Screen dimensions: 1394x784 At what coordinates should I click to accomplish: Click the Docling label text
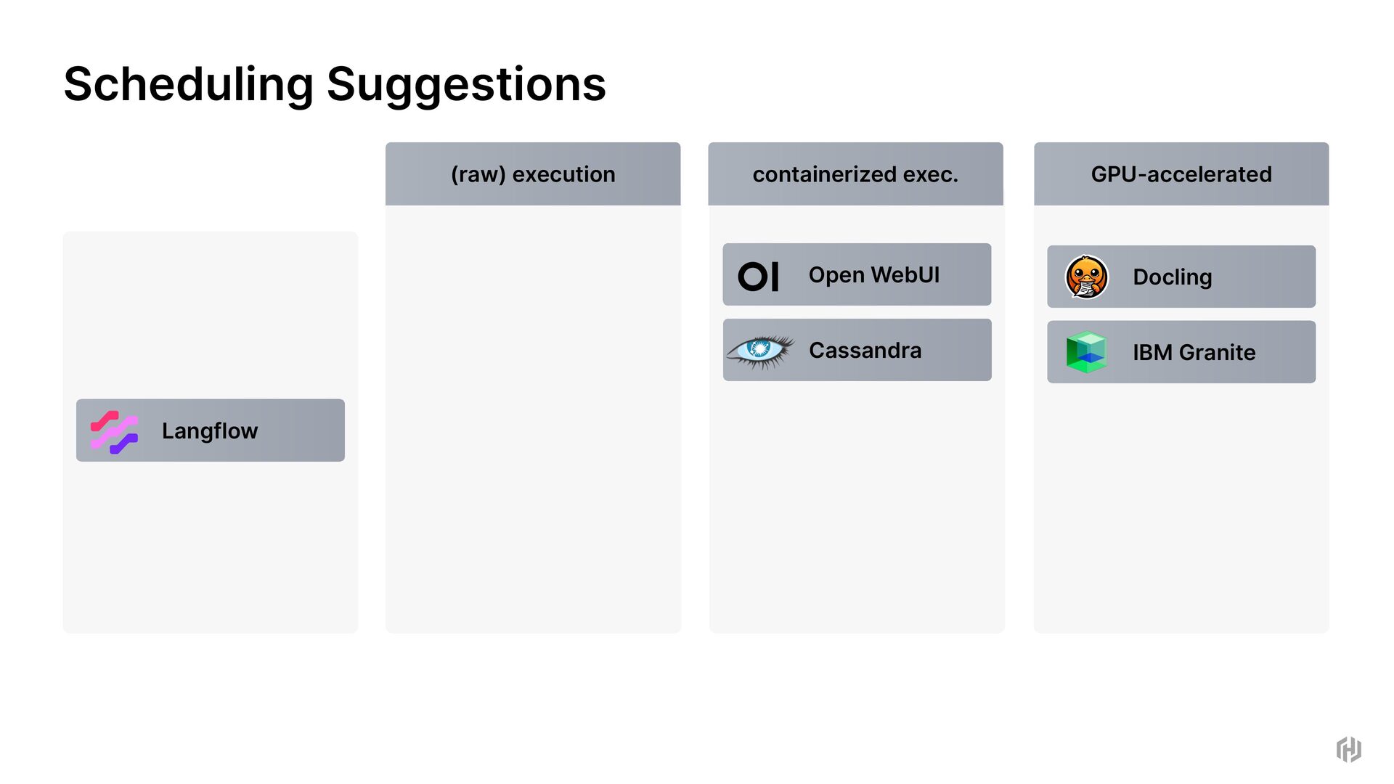1173,277
